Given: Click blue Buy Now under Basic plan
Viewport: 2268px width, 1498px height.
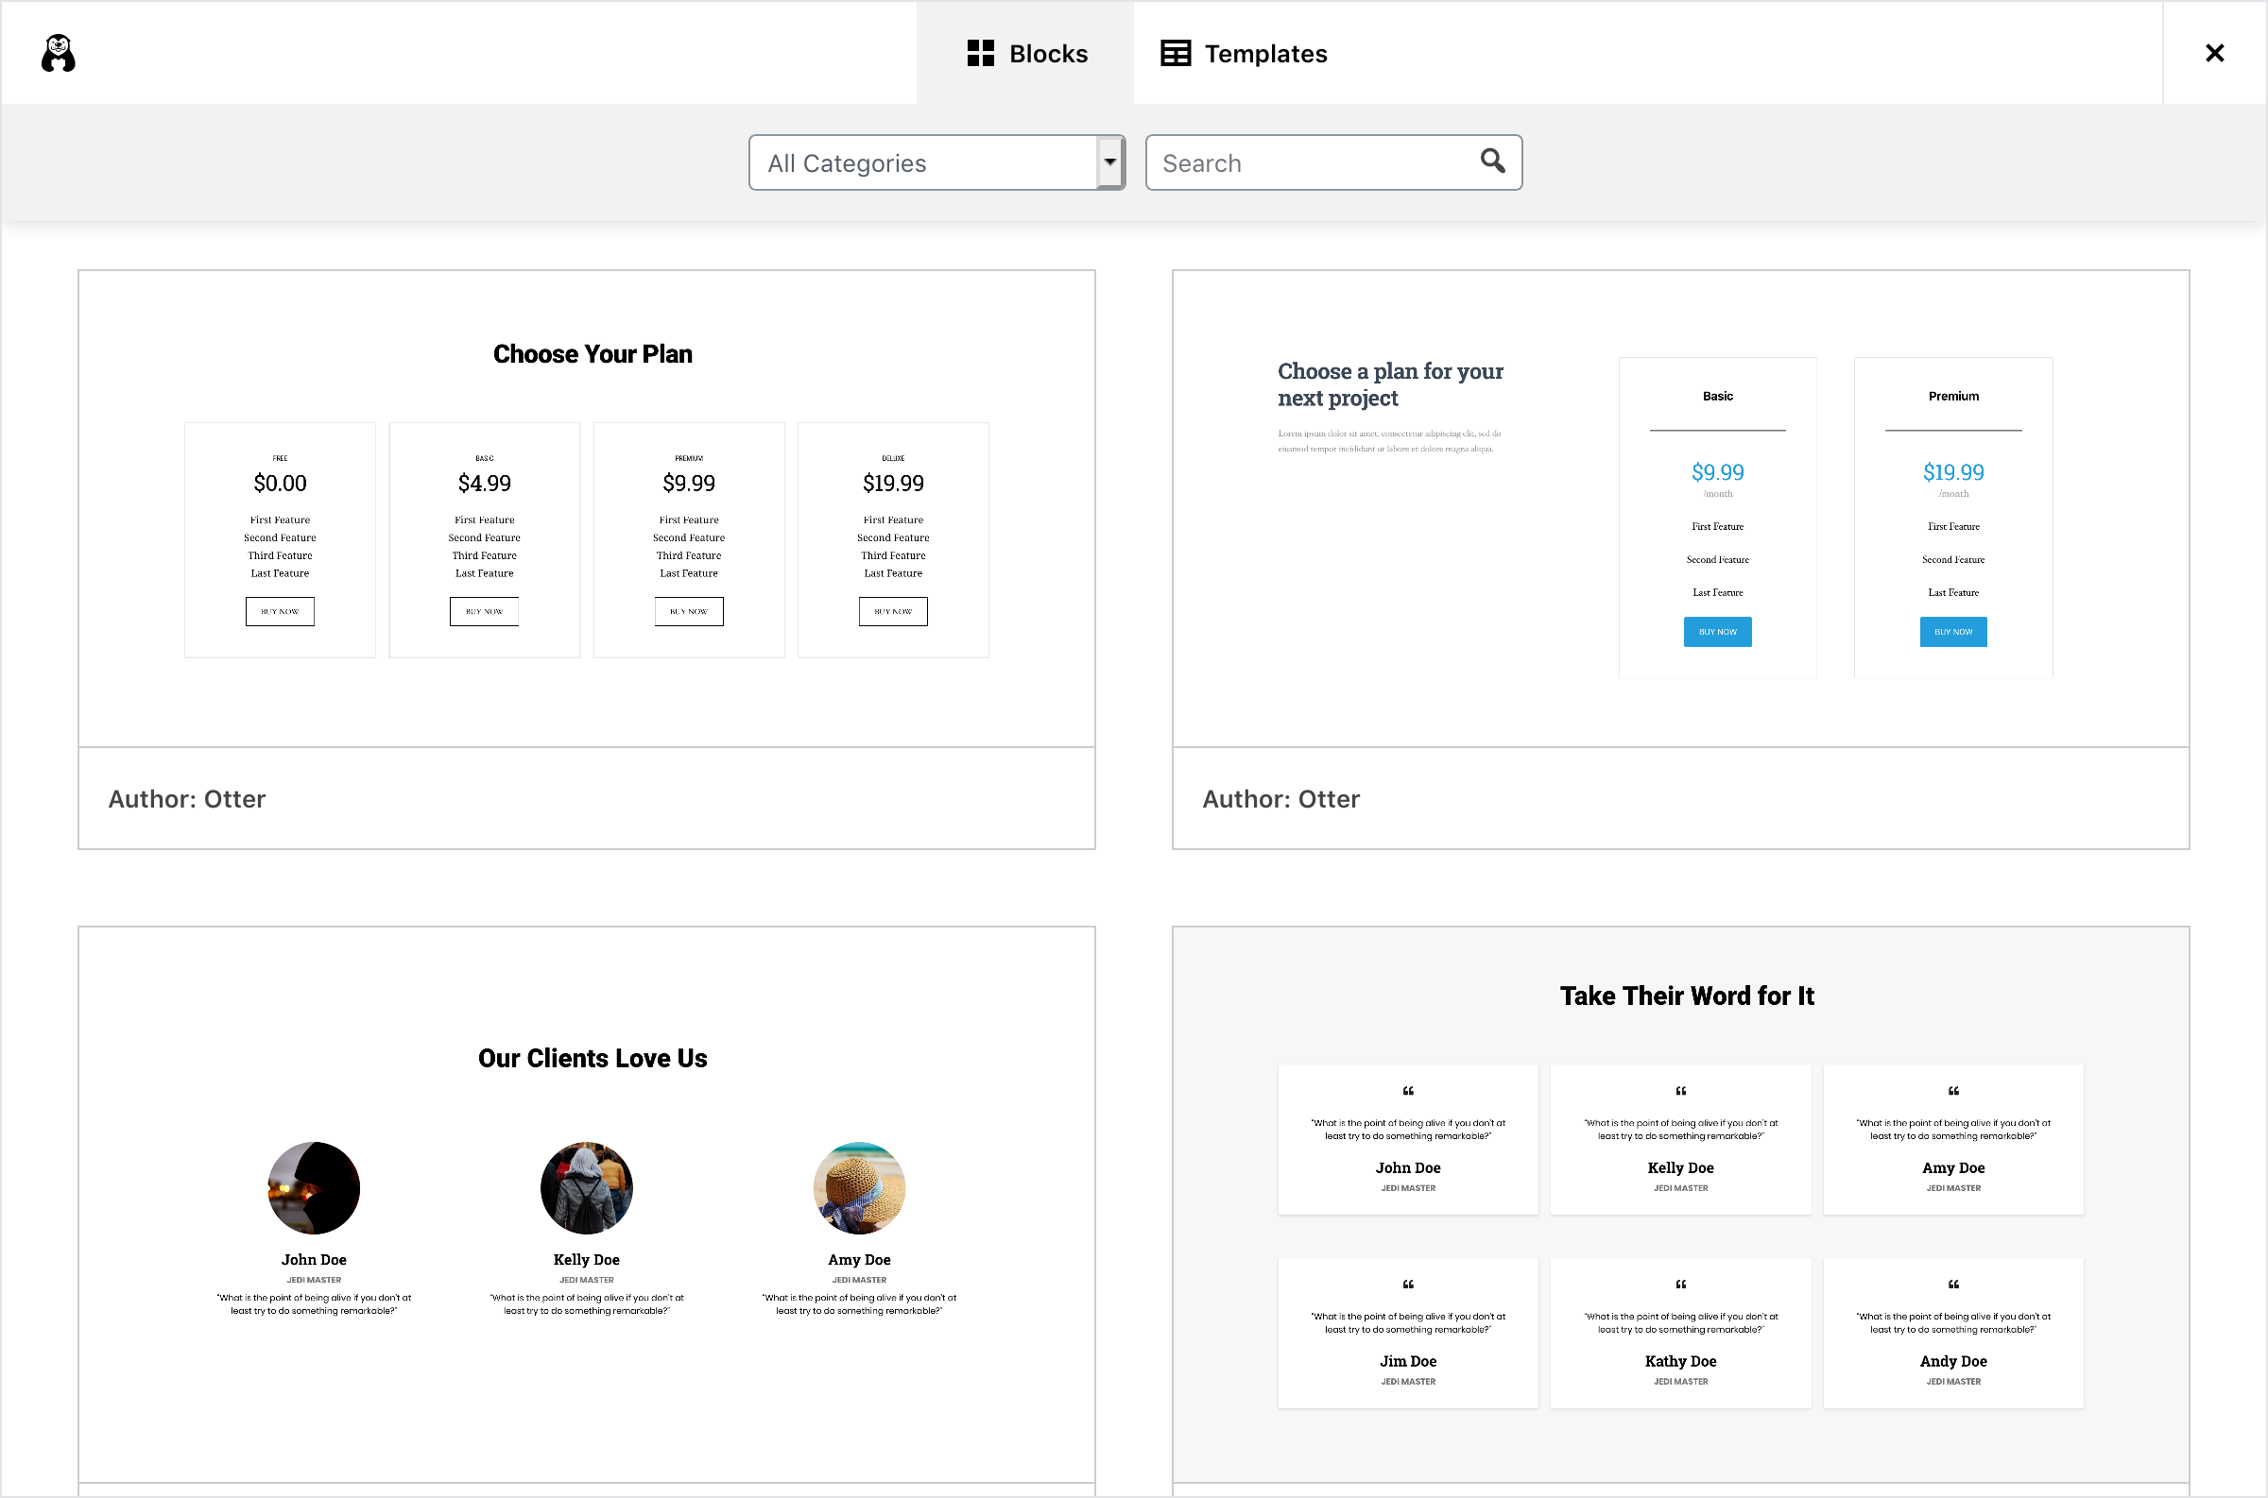Looking at the screenshot, I should [1716, 632].
